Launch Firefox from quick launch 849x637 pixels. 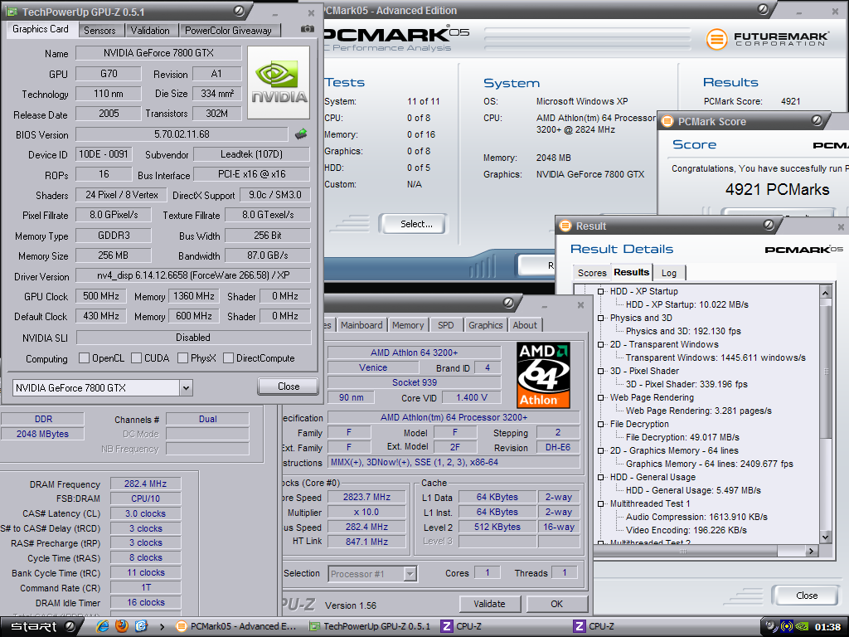[x=122, y=626]
